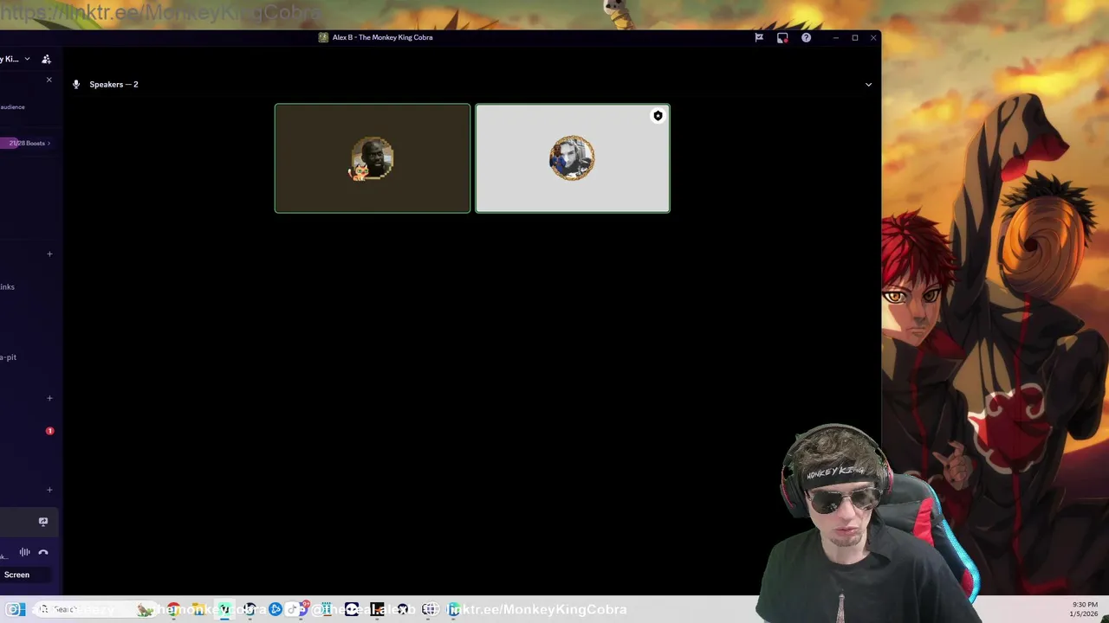This screenshot has width=1109, height=623.
Task: Open the blue play-arrow app in the taskbar
Action: point(275,609)
